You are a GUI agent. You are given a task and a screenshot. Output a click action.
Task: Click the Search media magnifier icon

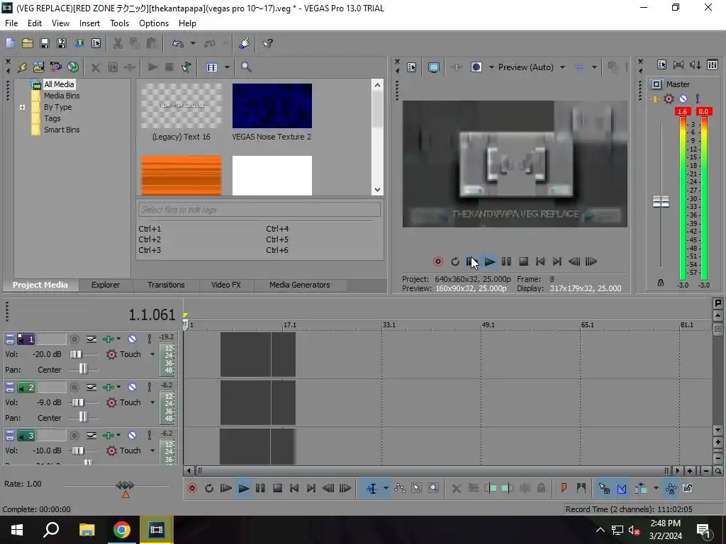246,67
